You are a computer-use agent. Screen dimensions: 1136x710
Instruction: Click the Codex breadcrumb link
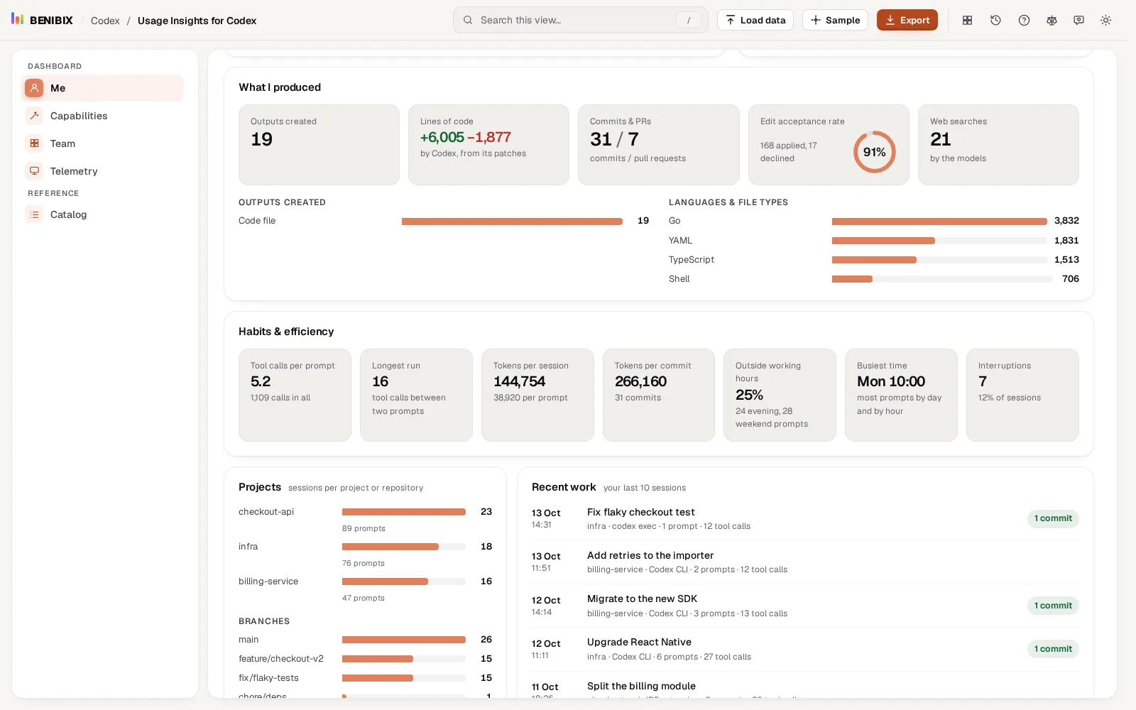(105, 21)
